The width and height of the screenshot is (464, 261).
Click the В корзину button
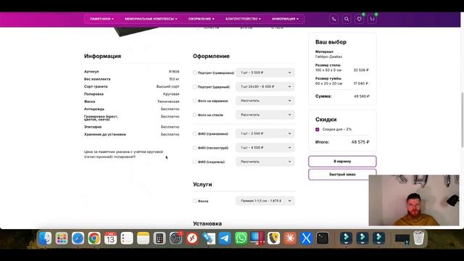342,162
